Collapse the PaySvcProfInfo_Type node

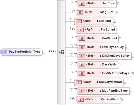tap(44, 52)
